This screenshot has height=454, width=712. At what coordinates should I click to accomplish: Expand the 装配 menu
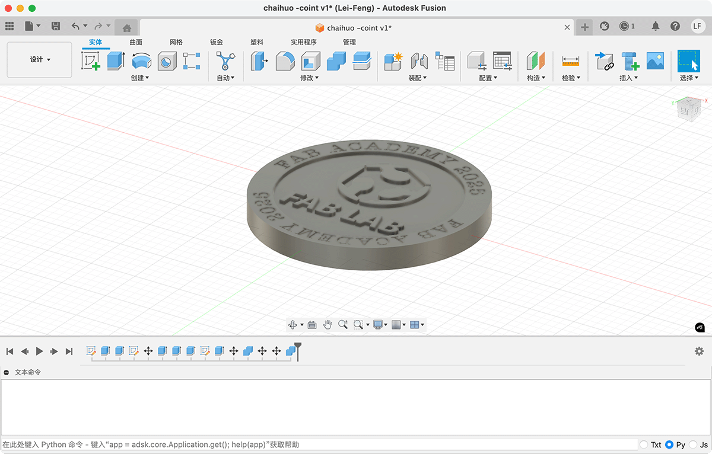418,78
